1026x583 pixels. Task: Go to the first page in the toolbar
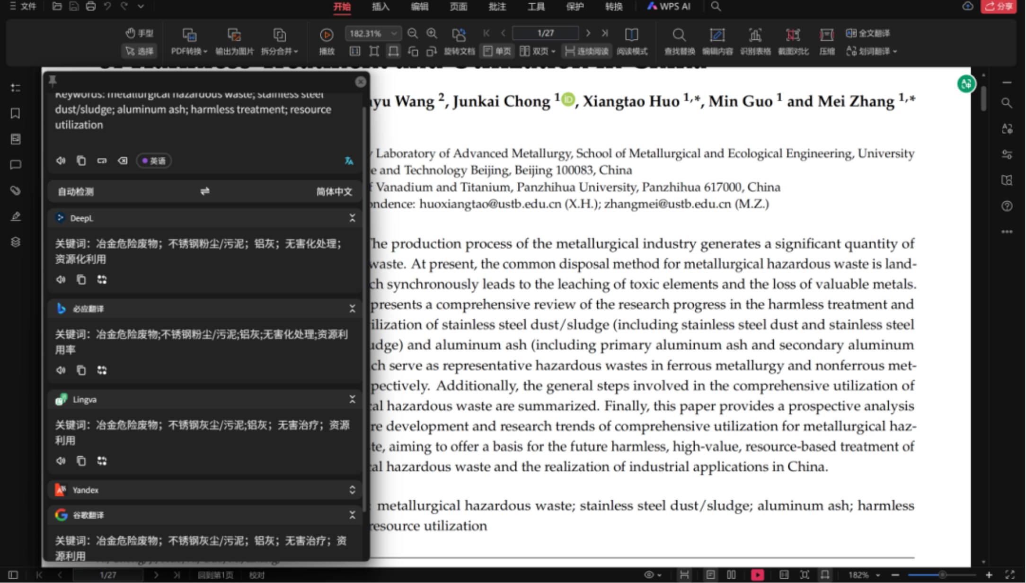486,33
